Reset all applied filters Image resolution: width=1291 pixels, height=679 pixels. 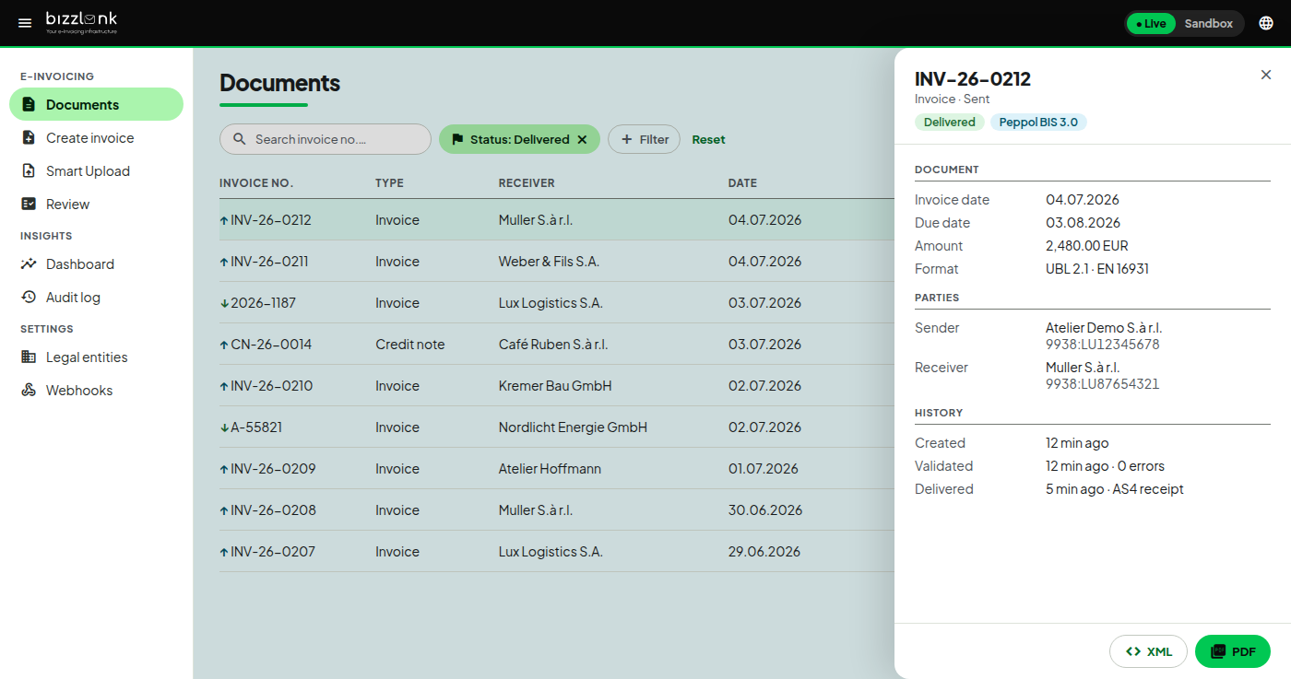pos(708,140)
